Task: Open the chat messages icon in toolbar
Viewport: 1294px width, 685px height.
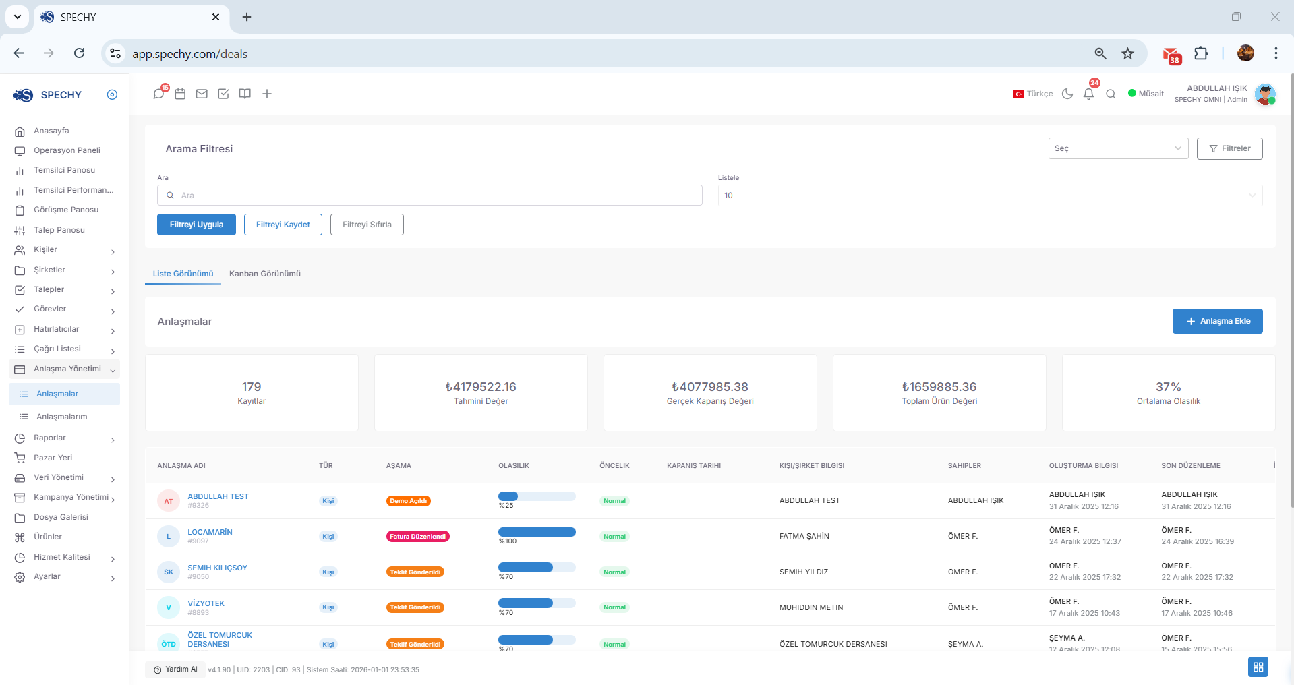Action: [158, 94]
